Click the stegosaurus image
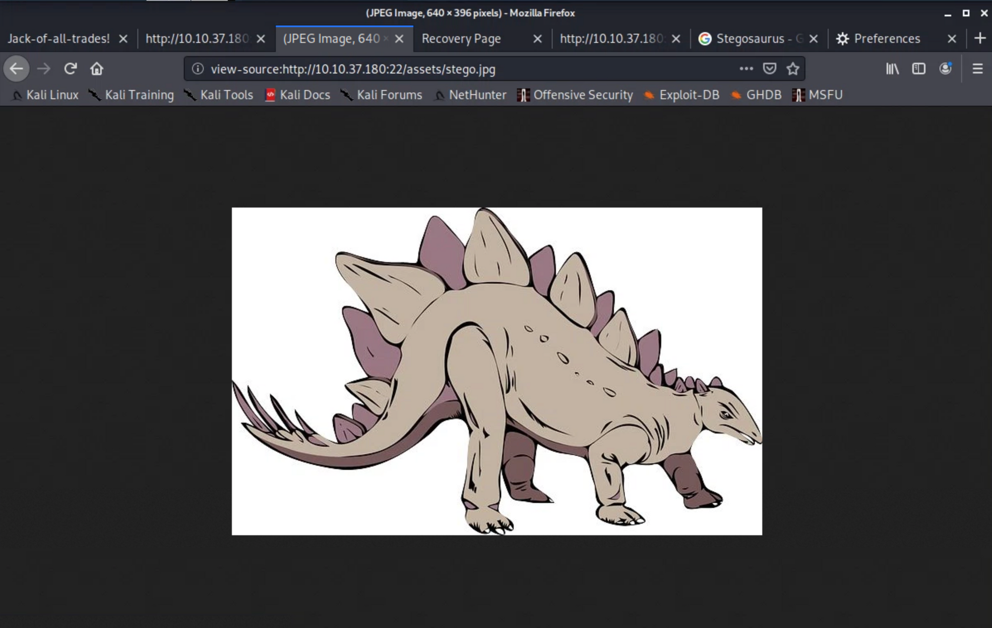 (496, 371)
